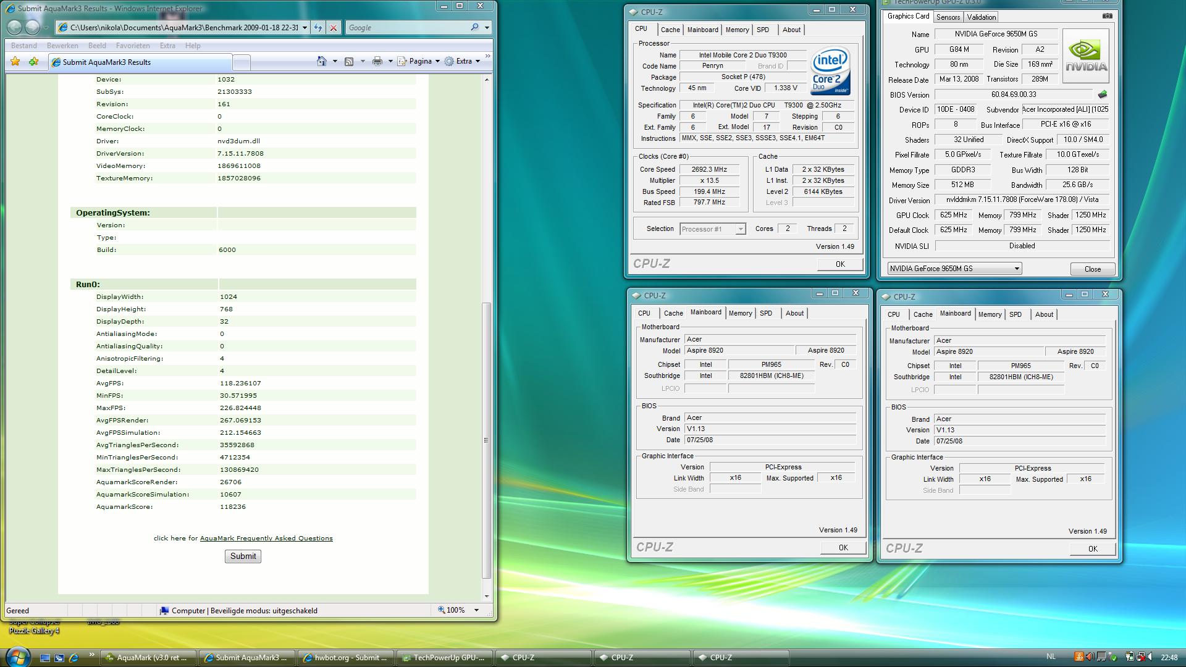Click the IE page vertical scrollbar thumb
This screenshot has height=667, width=1186.
tap(486, 440)
